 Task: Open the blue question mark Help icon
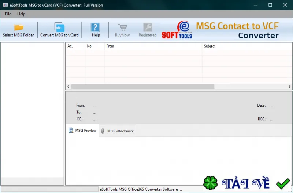pyautogui.click(x=95, y=27)
